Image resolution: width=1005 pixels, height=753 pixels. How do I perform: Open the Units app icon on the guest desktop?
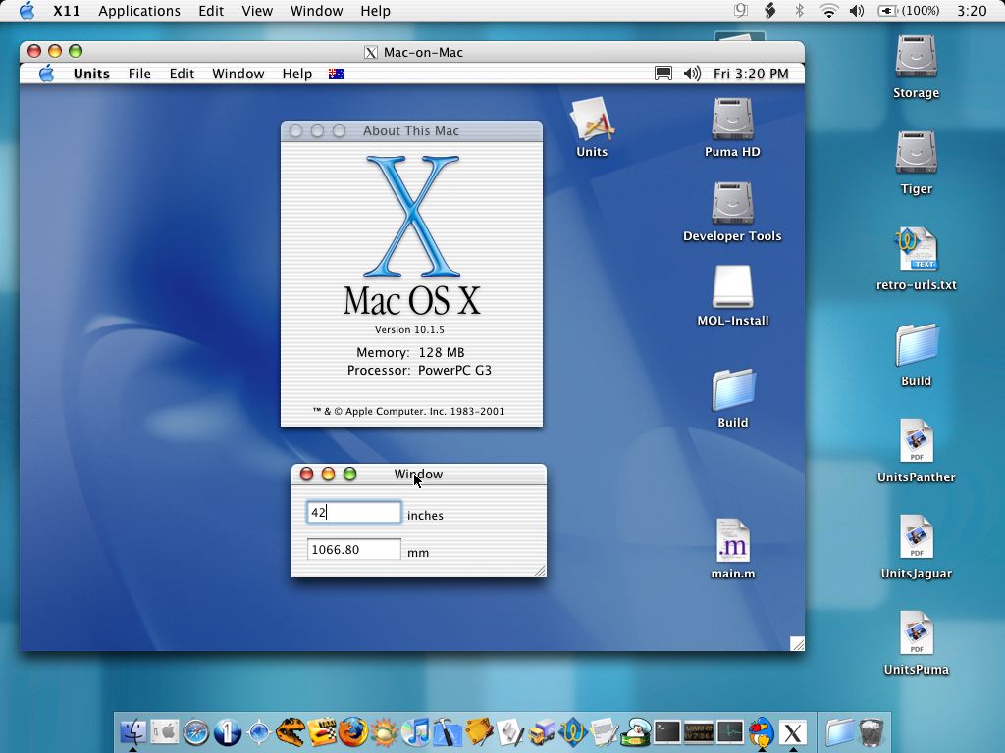592,119
